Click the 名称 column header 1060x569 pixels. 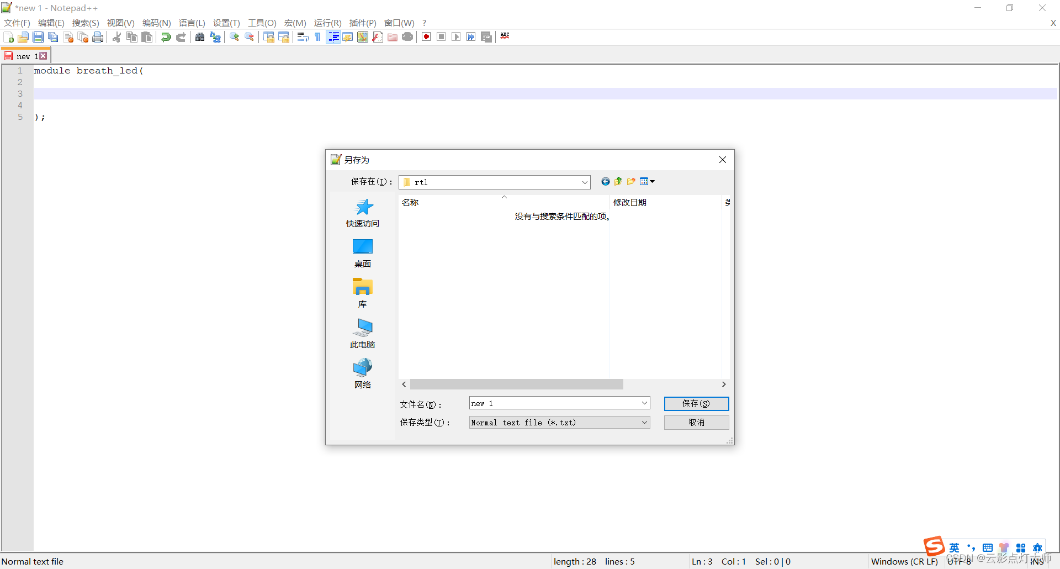point(504,203)
